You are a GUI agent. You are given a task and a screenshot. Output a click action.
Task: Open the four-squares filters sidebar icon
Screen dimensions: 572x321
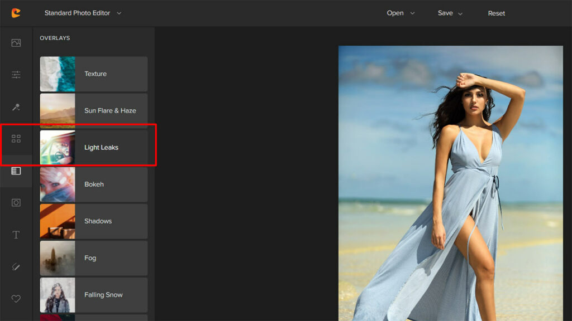(16, 139)
